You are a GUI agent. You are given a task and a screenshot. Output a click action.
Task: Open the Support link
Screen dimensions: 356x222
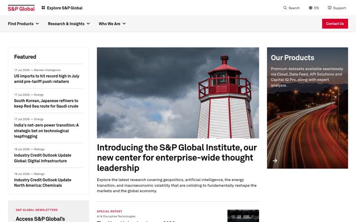(337, 8)
